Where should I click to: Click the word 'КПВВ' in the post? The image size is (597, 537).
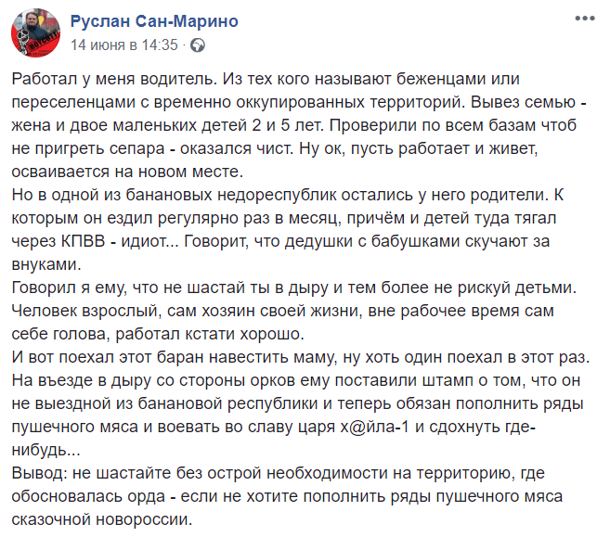point(83,241)
